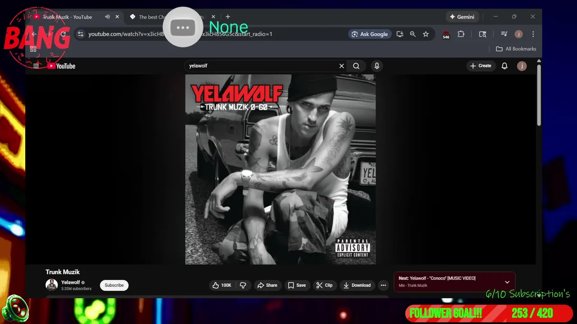Click the install app icon in address bar

pyautogui.click(x=400, y=34)
